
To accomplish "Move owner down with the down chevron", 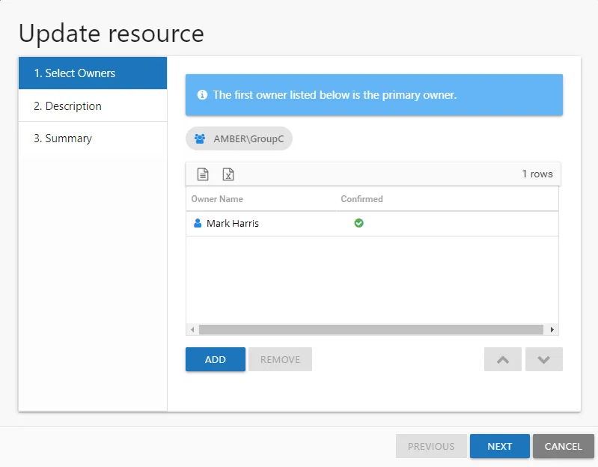I will click(x=544, y=359).
